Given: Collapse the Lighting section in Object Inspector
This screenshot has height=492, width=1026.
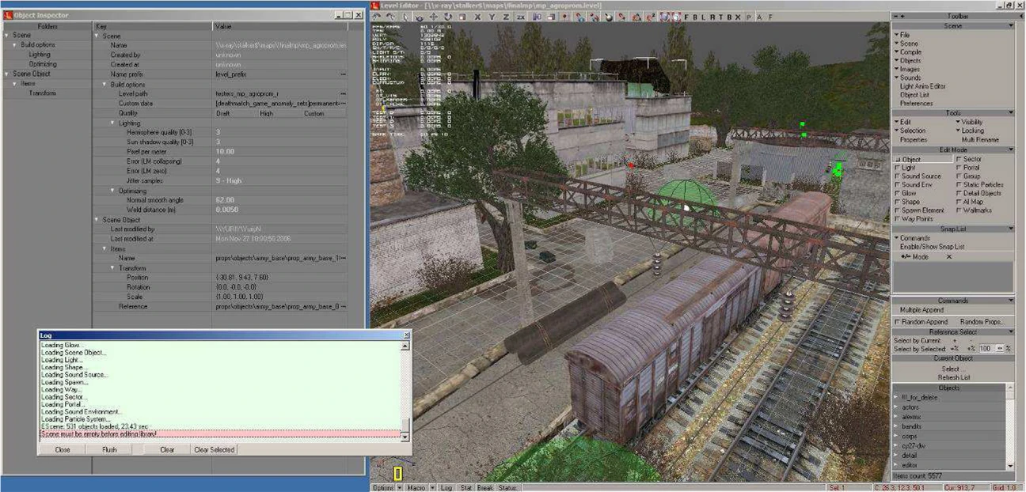Looking at the screenshot, I should (x=113, y=123).
